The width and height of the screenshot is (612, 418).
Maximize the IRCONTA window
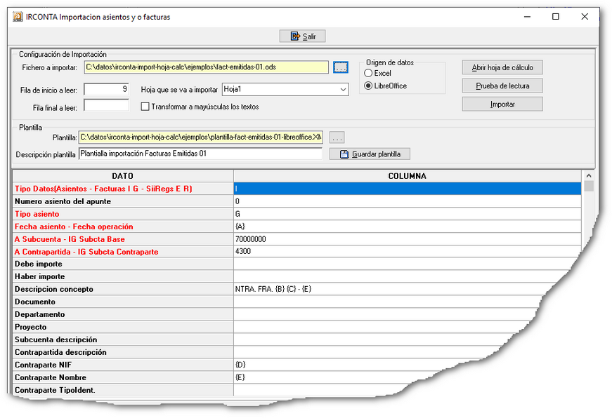tap(555, 16)
